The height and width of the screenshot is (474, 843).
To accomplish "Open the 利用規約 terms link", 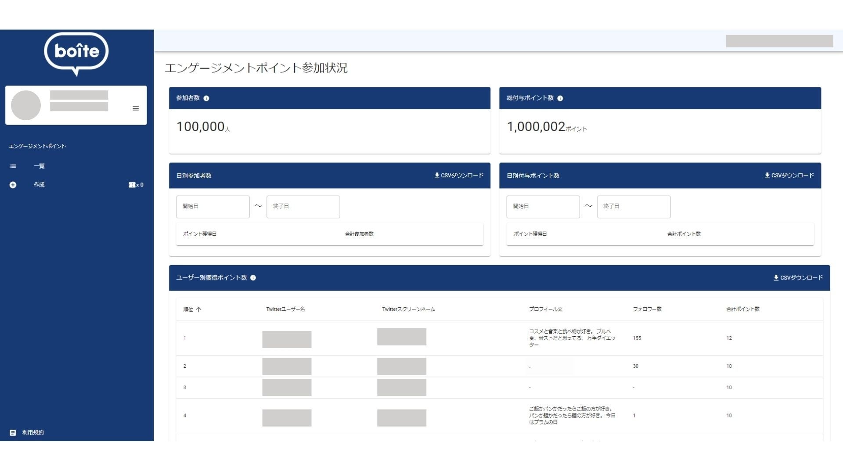I will (32, 433).
